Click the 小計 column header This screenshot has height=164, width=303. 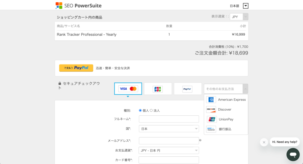243,26
